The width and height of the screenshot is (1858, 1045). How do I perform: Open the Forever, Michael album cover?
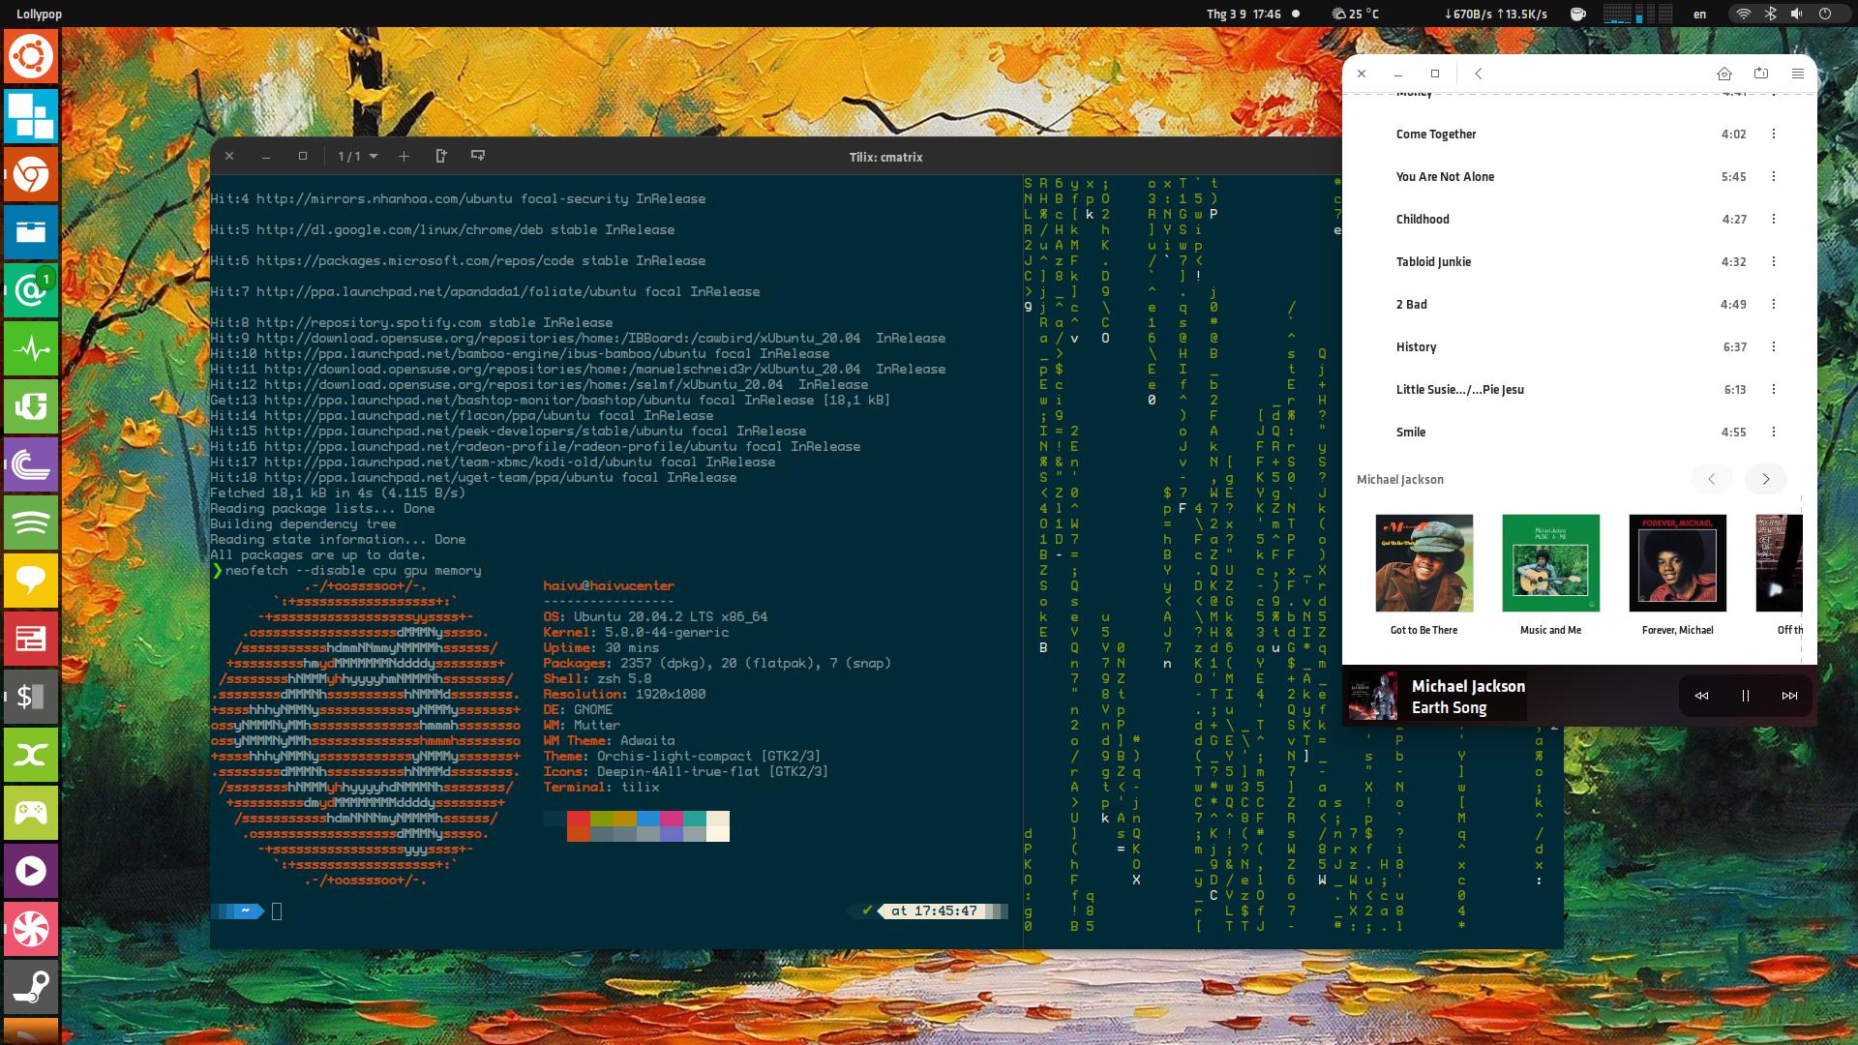pyautogui.click(x=1678, y=563)
